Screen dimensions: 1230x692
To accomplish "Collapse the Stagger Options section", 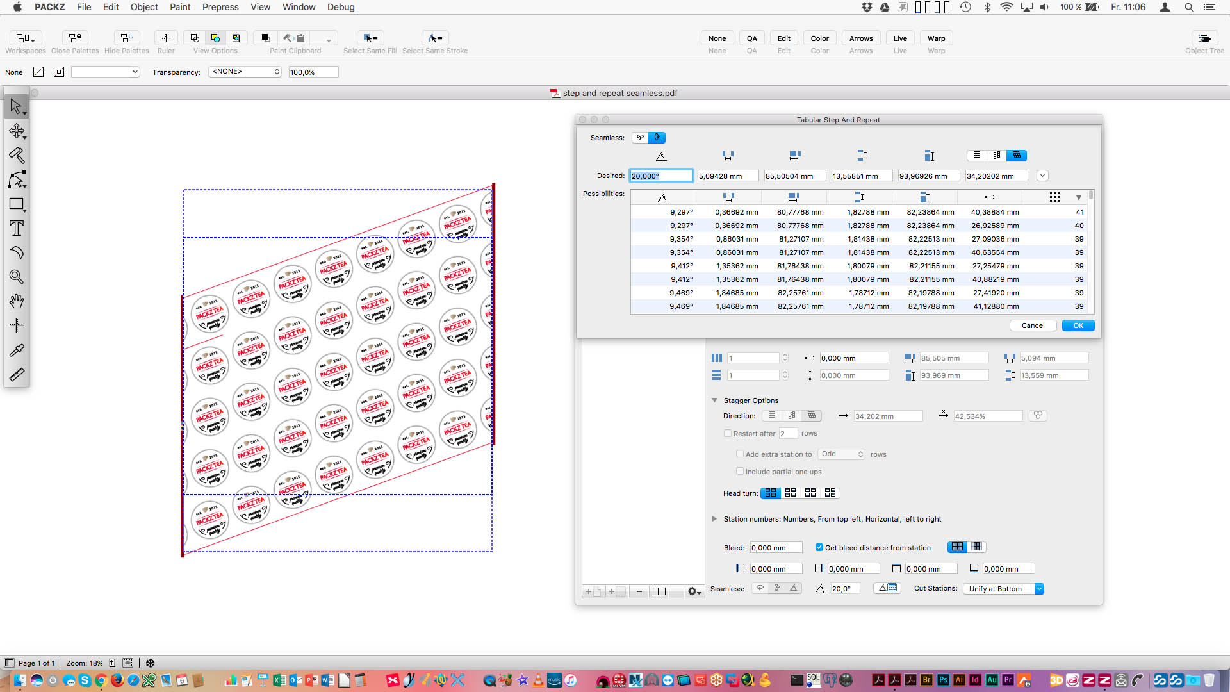I will 714,400.
